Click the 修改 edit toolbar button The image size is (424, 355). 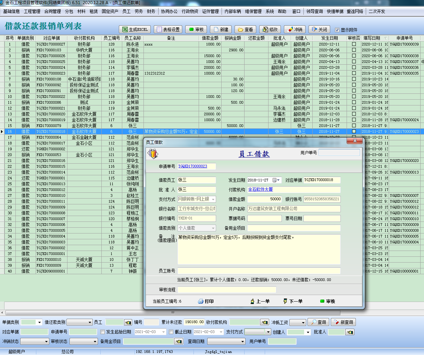[270, 29]
